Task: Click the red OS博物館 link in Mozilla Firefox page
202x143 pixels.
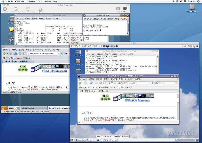Action: point(34,89)
